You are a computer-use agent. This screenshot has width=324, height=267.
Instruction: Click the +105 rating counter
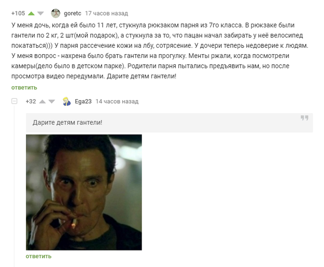coord(18,13)
